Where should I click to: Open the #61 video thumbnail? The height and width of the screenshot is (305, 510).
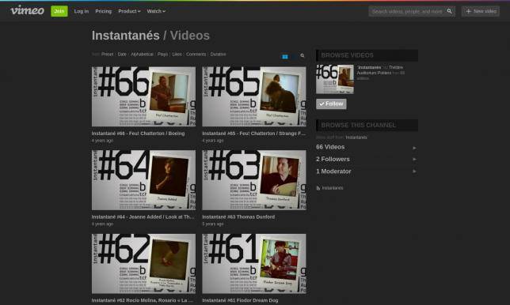(x=254, y=263)
